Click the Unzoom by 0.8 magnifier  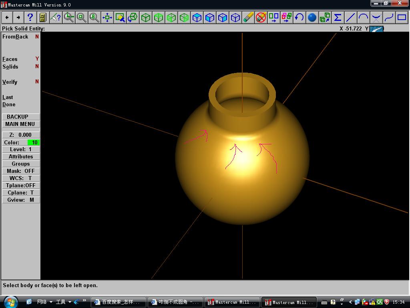pos(94,18)
